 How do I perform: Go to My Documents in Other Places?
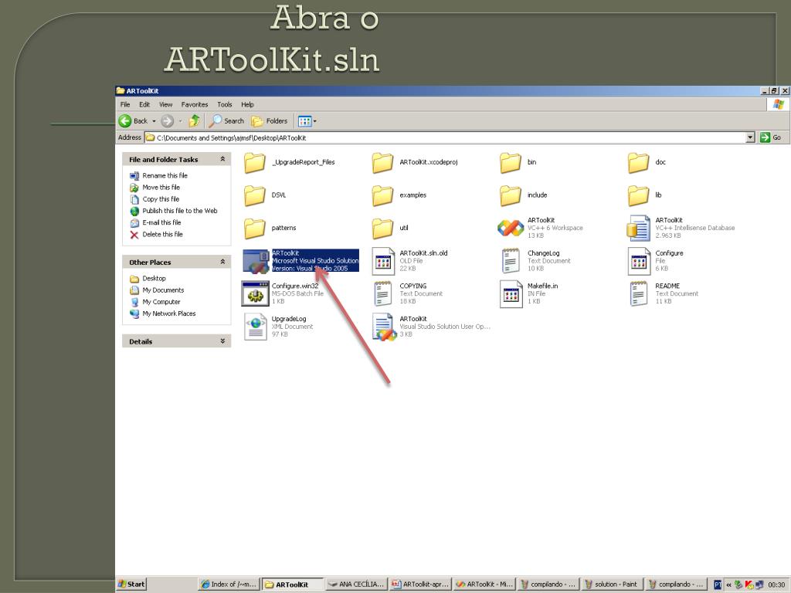pos(157,290)
